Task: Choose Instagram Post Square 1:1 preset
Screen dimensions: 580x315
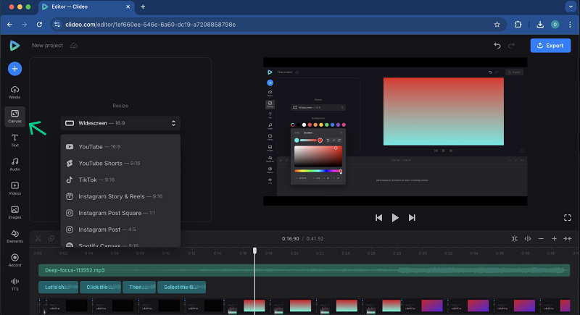Action: click(x=120, y=213)
